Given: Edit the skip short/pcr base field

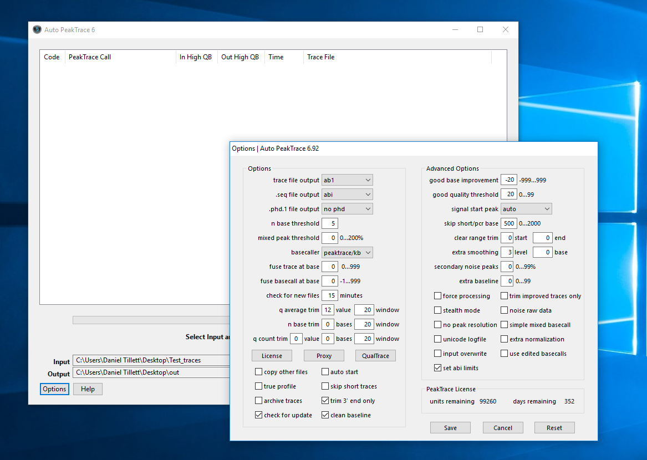Looking at the screenshot, I should [509, 223].
